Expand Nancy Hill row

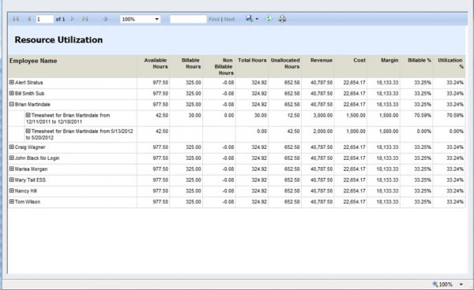(12, 191)
